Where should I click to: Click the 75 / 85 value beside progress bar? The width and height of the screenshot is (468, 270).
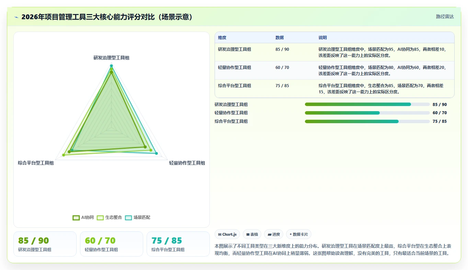(440, 121)
